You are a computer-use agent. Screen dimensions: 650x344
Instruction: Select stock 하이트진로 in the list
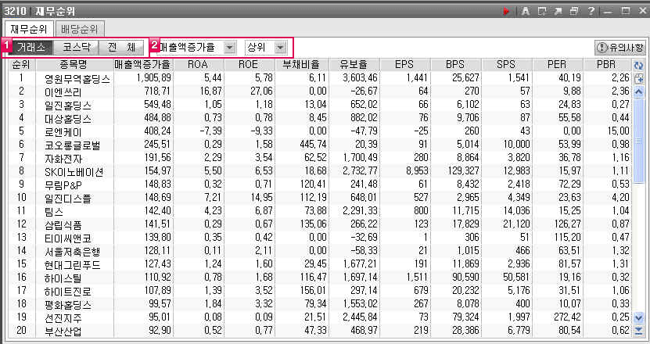click(68, 292)
